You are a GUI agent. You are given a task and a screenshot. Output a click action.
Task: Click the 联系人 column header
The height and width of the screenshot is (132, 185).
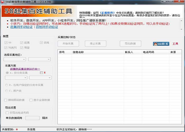(x=133, y=52)
